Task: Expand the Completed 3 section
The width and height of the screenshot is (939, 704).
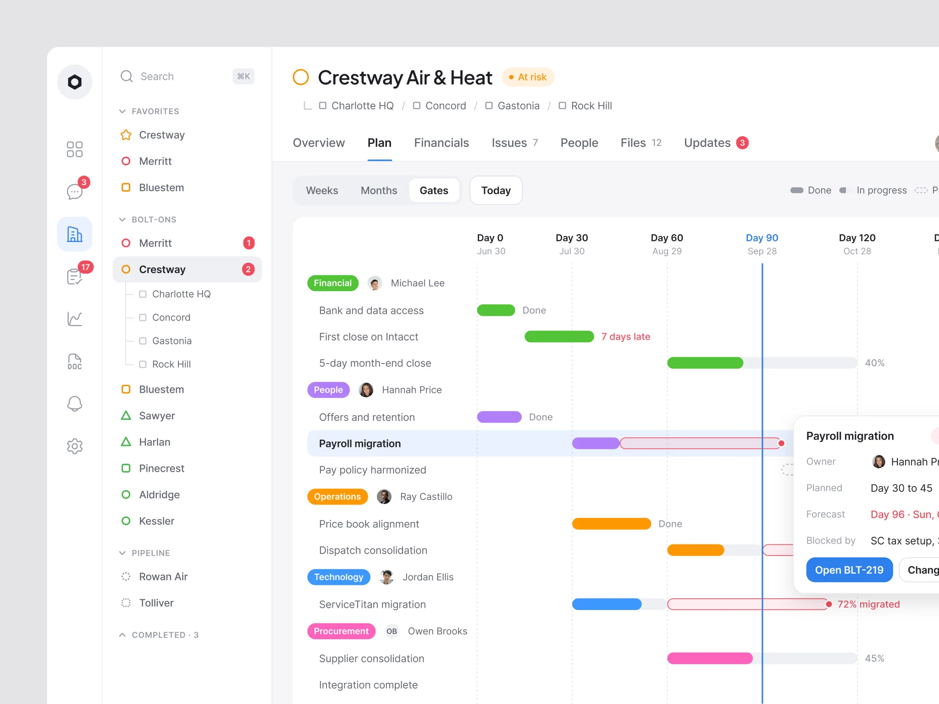Action: pos(122,635)
